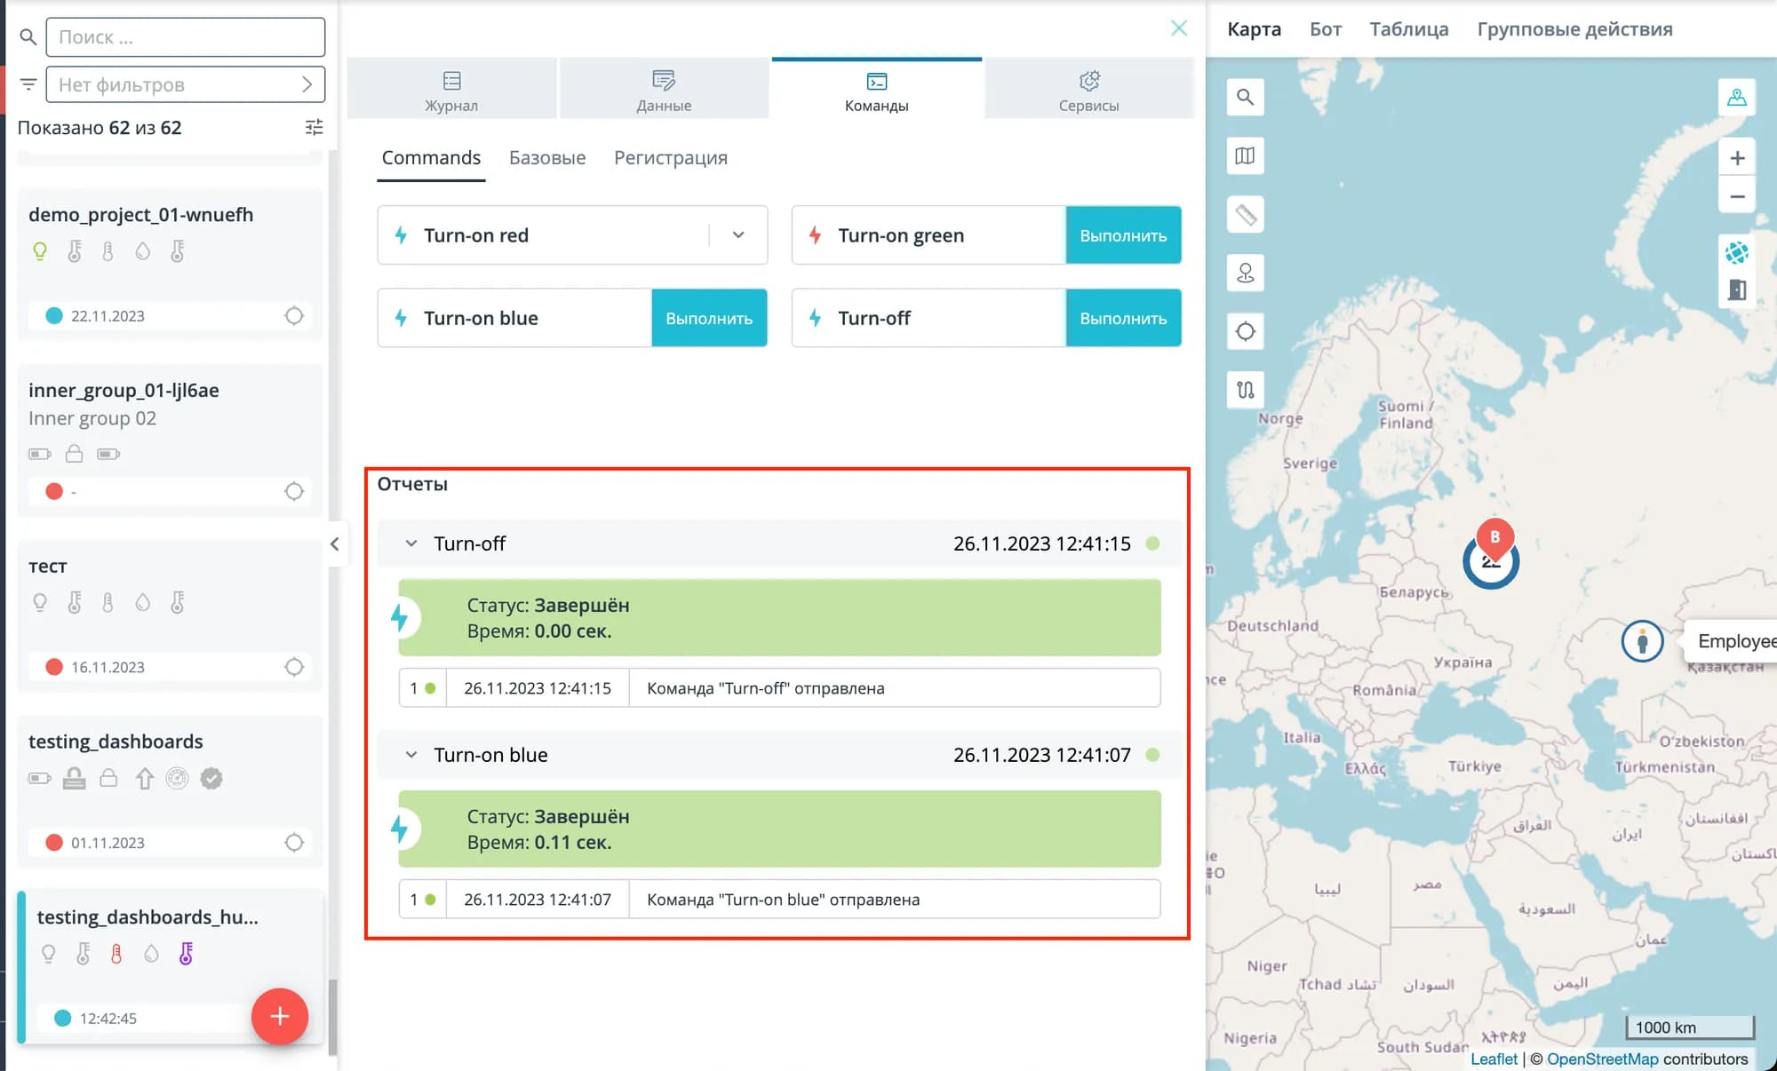Click the geolocation crosshair map tool
1777x1071 pixels.
point(1245,331)
